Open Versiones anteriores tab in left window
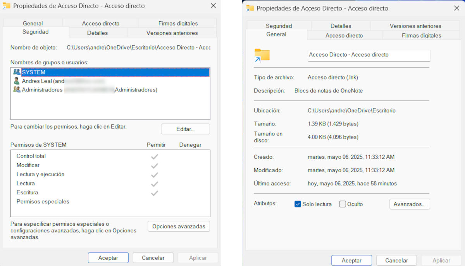The width and height of the screenshot is (465, 266). tap(172, 33)
